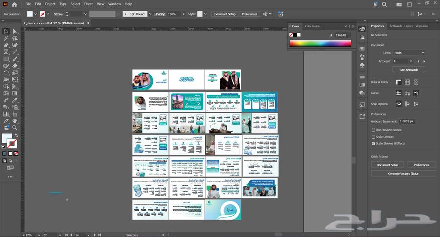Open the Effect menu

(88, 4)
